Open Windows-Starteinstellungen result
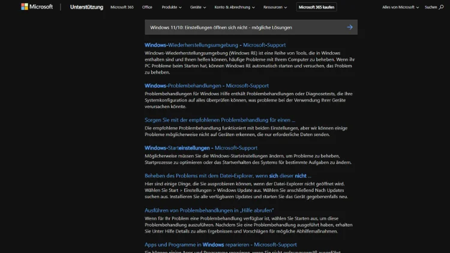Viewport: 450px width, 253px height. click(x=201, y=148)
